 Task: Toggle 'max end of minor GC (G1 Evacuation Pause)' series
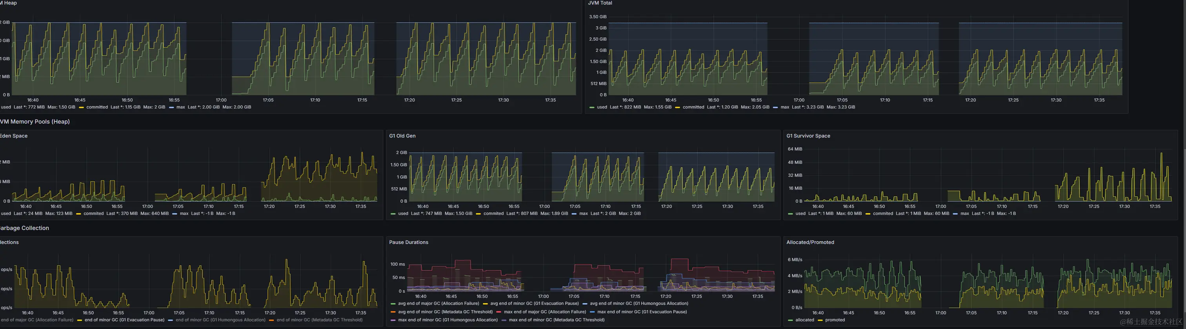642,312
